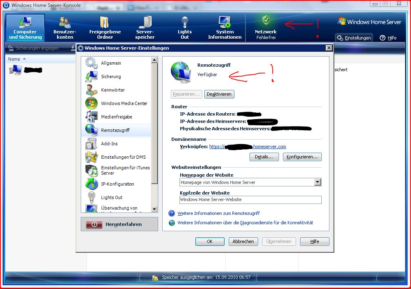Click the Remotezugriff globe icon in the panel
This screenshot has width=411, height=289.
pyautogui.click(x=181, y=72)
